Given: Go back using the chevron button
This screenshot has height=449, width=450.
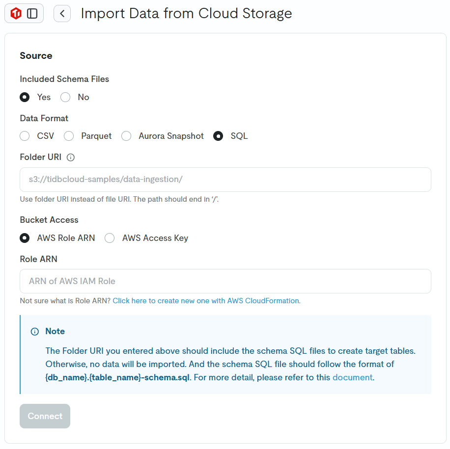Looking at the screenshot, I should click(62, 13).
